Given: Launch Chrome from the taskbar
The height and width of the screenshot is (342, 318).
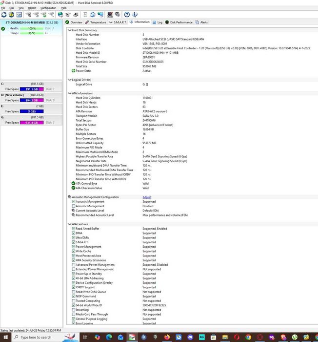Looking at the screenshot, I should [x=248, y=337].
